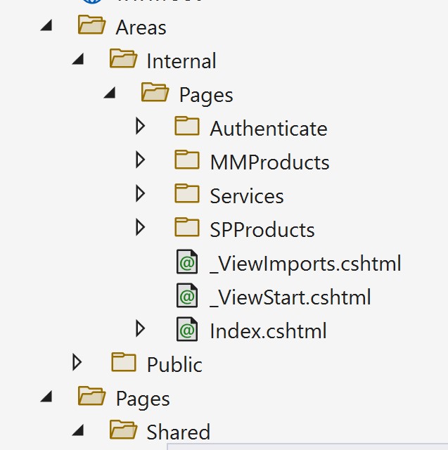Image resolution: width=448 pixels, height=450 pixels.
Task: Click the Areas open-folder icon
Action: (x=92, y=25)
